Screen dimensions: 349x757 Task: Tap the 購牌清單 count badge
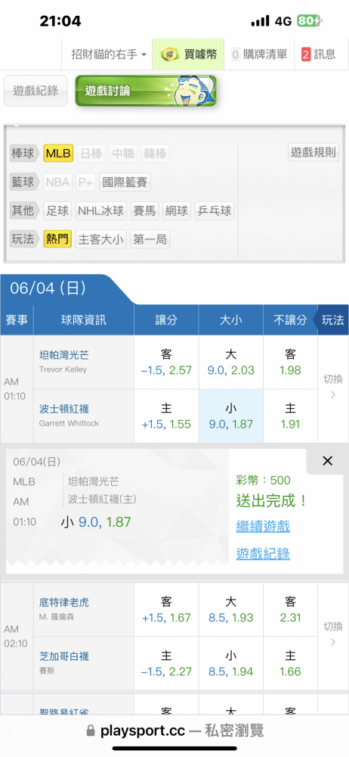coord(235,55)
